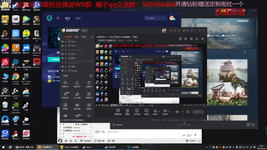Image resolution: width=267 pixels, height=150 pixels.
Task: Open YY game controller dropdown
Action: 97,132
